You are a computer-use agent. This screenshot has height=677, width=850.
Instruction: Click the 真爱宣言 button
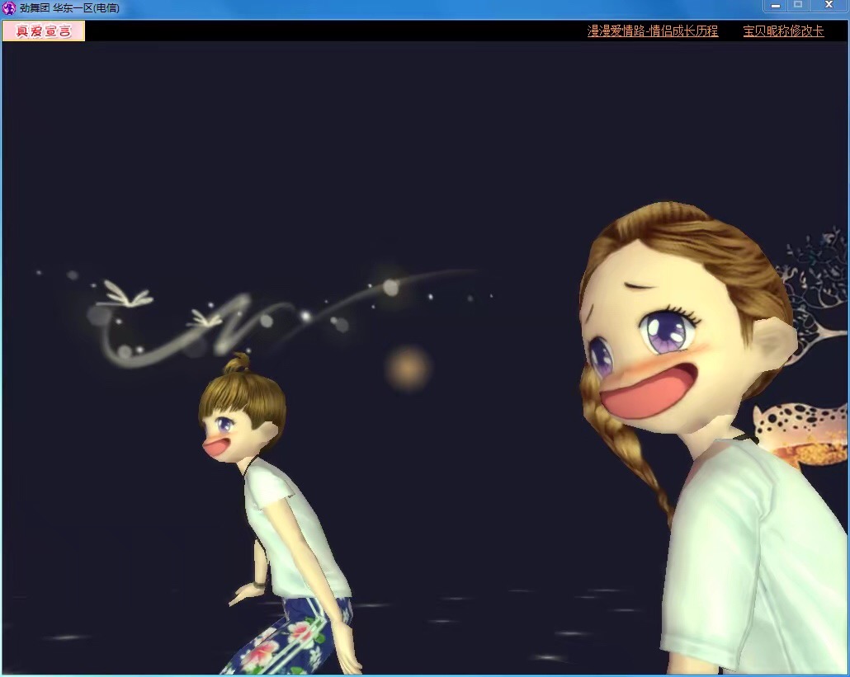click(x=44, y=31)
